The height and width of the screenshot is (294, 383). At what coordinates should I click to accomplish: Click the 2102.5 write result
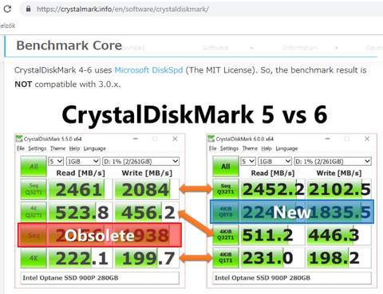(x=339, y=190)
